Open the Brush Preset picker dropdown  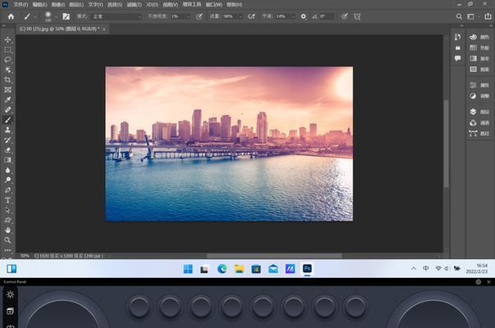(56, 16)
